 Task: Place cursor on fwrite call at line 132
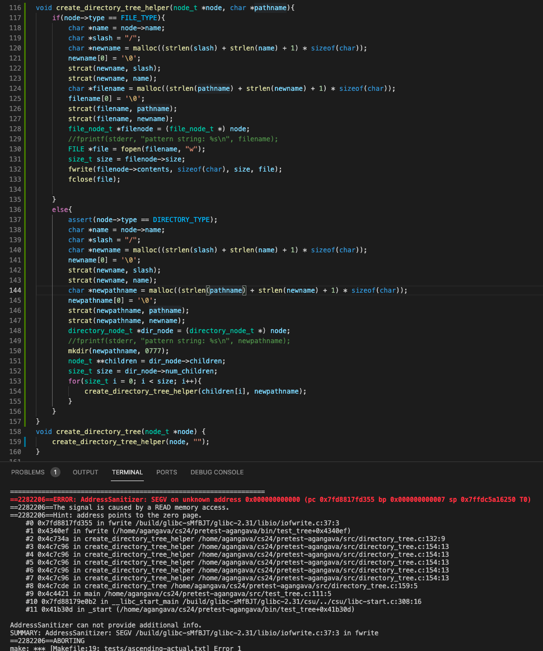click(80, 169)
